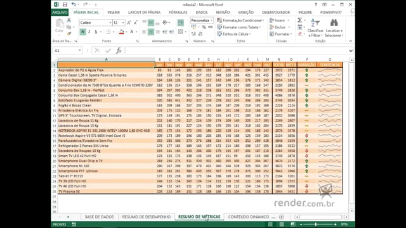Open CONTEÚDO DINÂMICO sheet tab
The image size is (406, 228).
coord(249,217)
